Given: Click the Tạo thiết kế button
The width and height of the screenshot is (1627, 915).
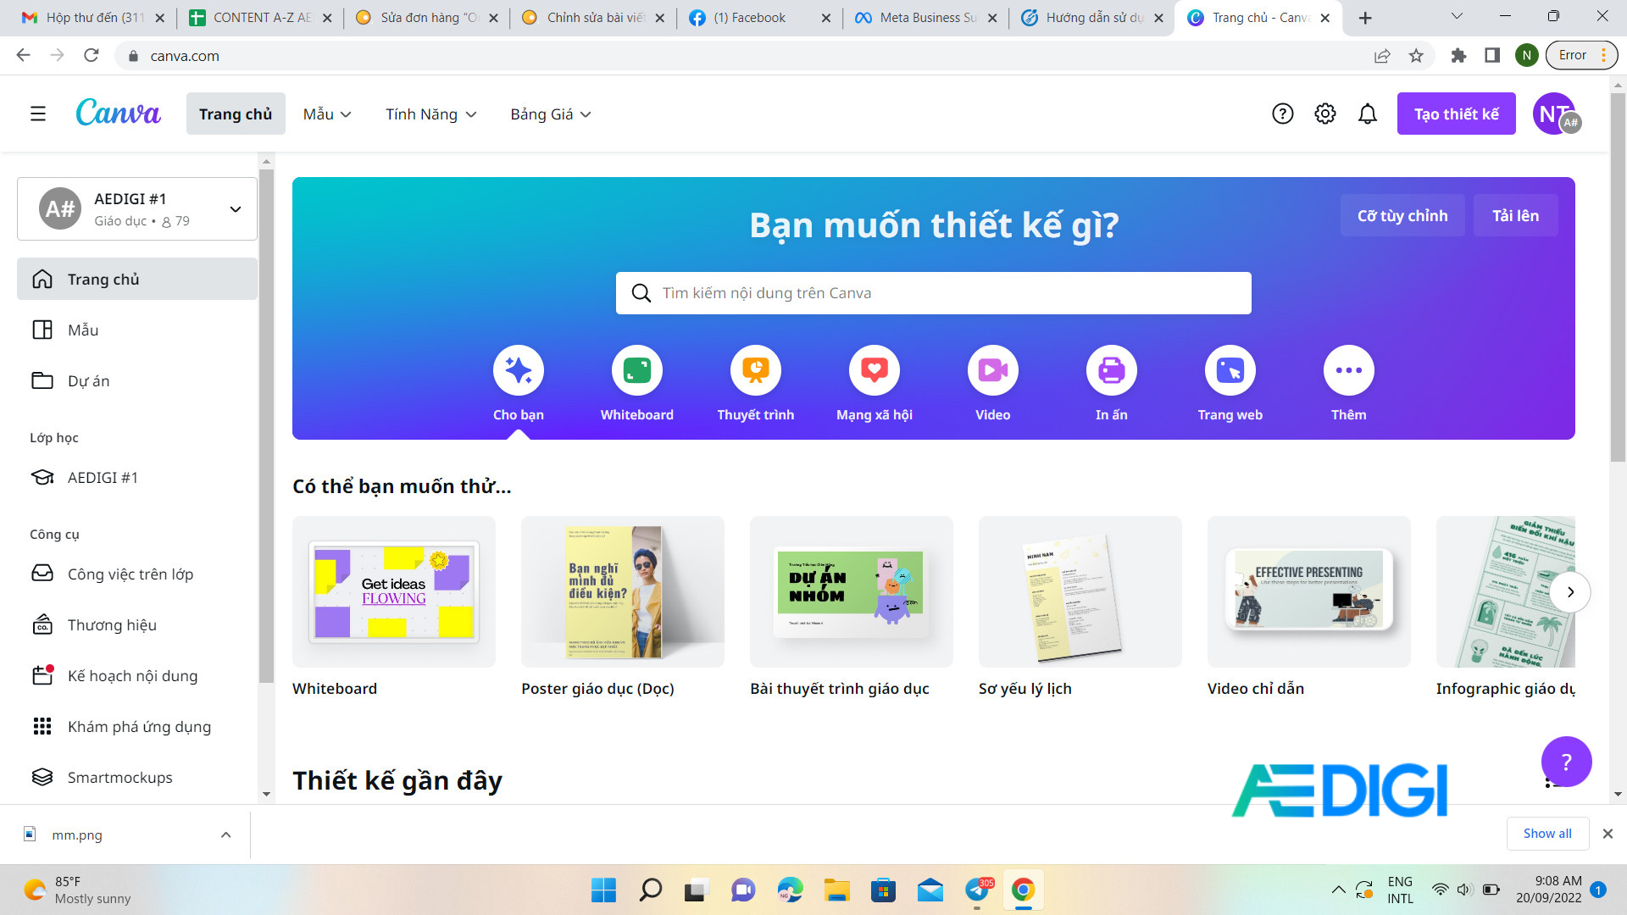Looking at the screenshot, I should point(1456,114).
